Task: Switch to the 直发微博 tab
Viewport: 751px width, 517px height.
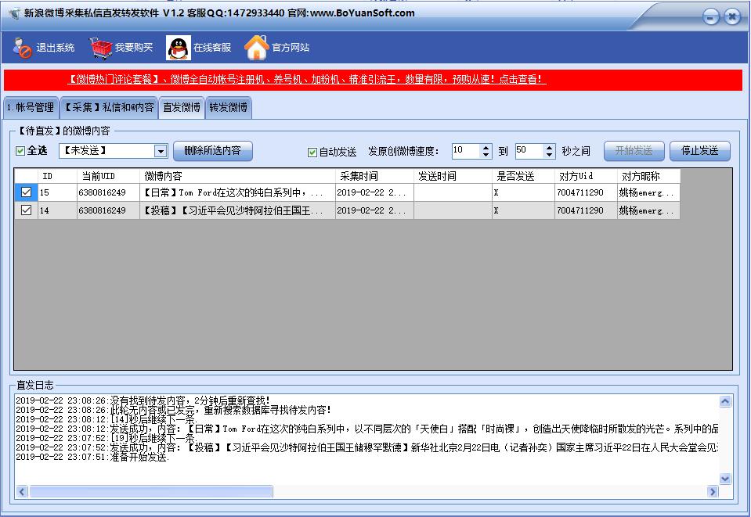Action: point(182,107)
